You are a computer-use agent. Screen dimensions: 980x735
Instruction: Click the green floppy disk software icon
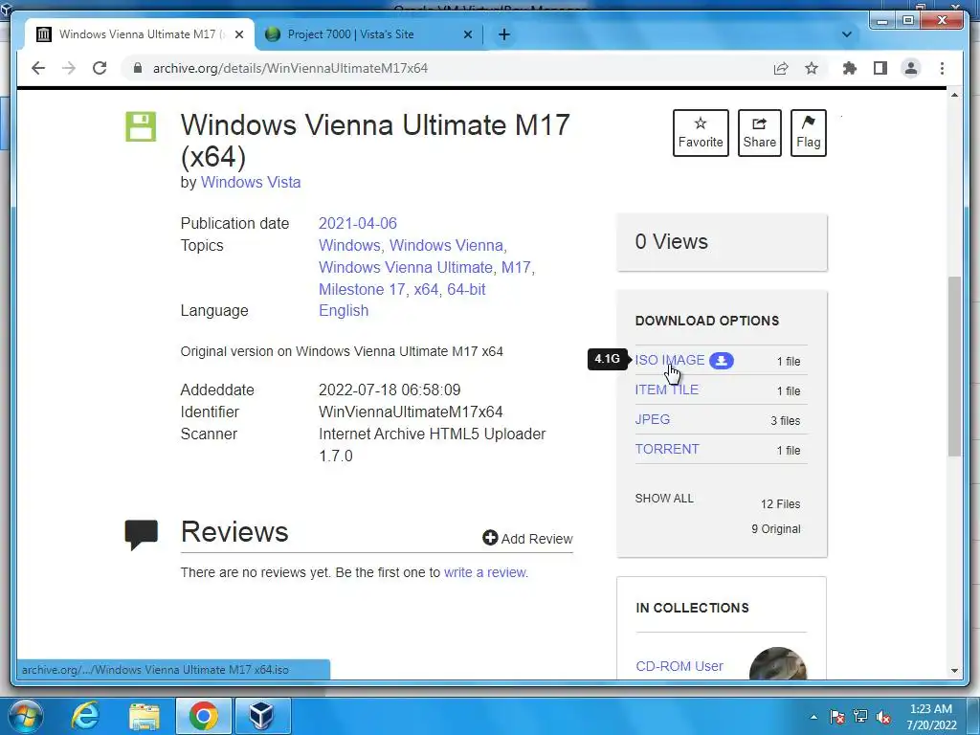(x=141, y=127)
